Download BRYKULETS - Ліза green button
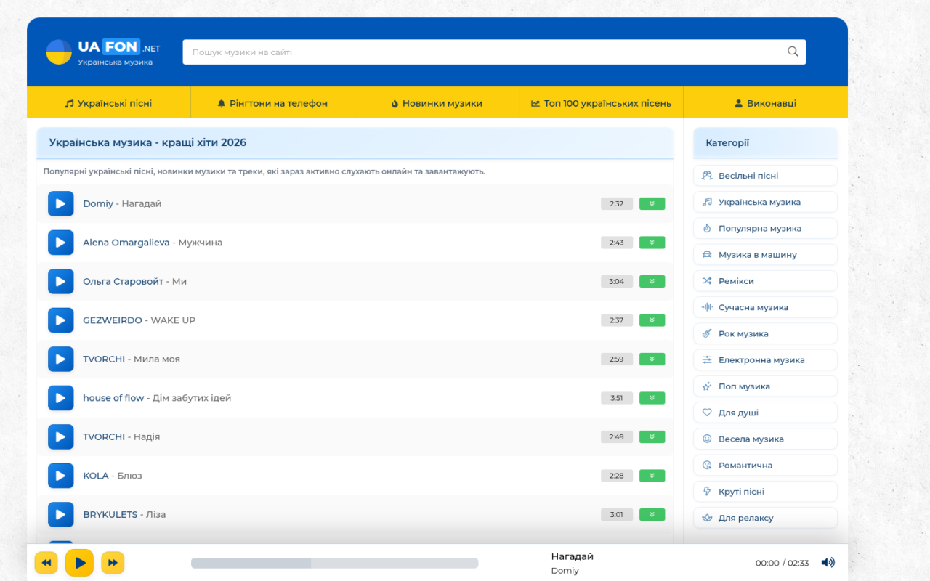The image size is (930, 581). tap(652, 515)
